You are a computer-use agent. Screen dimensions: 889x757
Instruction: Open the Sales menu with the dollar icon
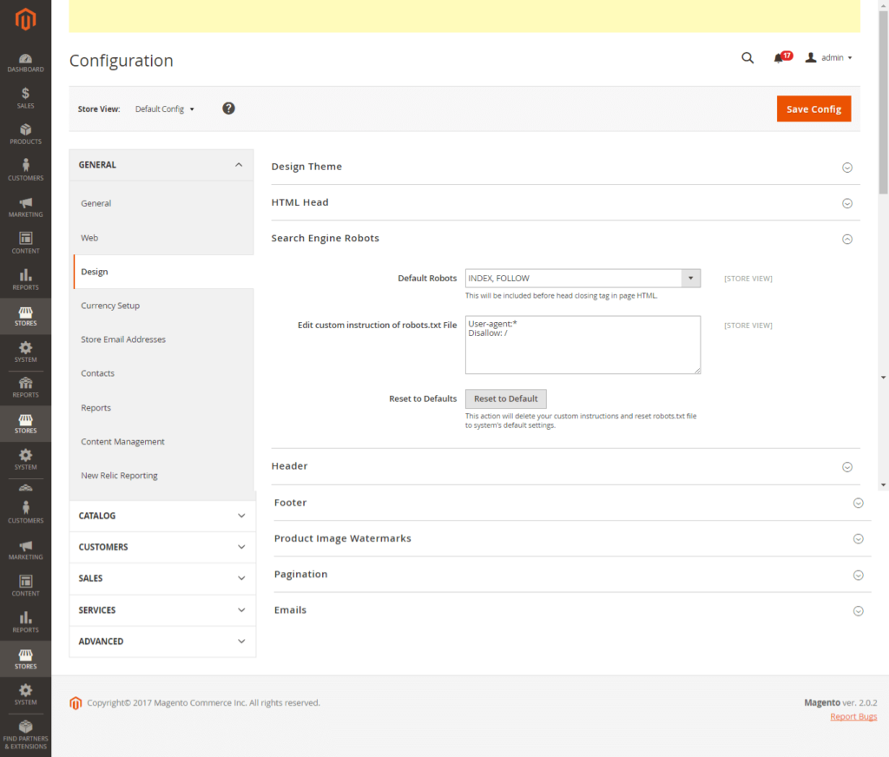[25, 98]
